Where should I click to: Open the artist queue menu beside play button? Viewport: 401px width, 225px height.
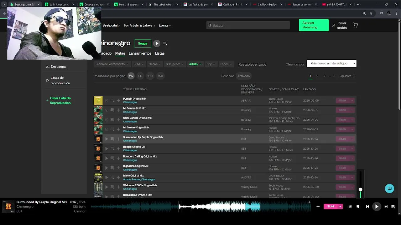tap(165, 43)
